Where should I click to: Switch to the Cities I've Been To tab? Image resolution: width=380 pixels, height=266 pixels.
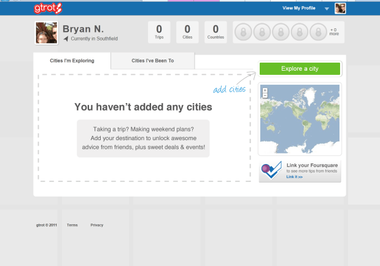coord(153,61)
